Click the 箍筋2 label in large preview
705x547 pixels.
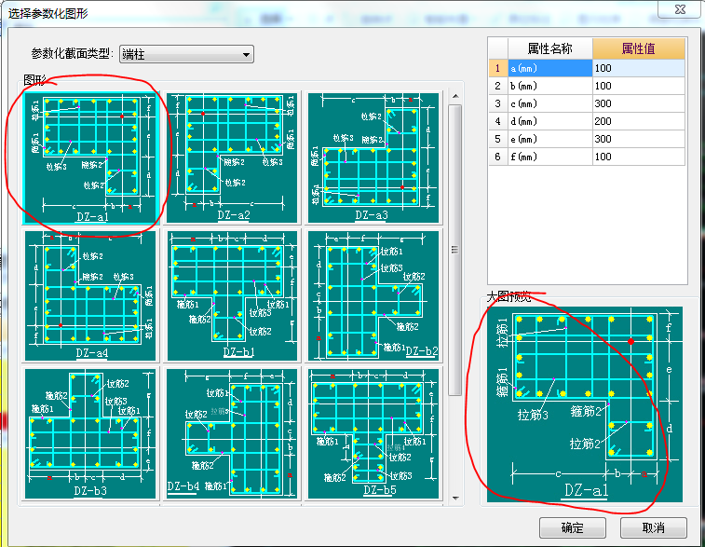[x=586, y=411]
